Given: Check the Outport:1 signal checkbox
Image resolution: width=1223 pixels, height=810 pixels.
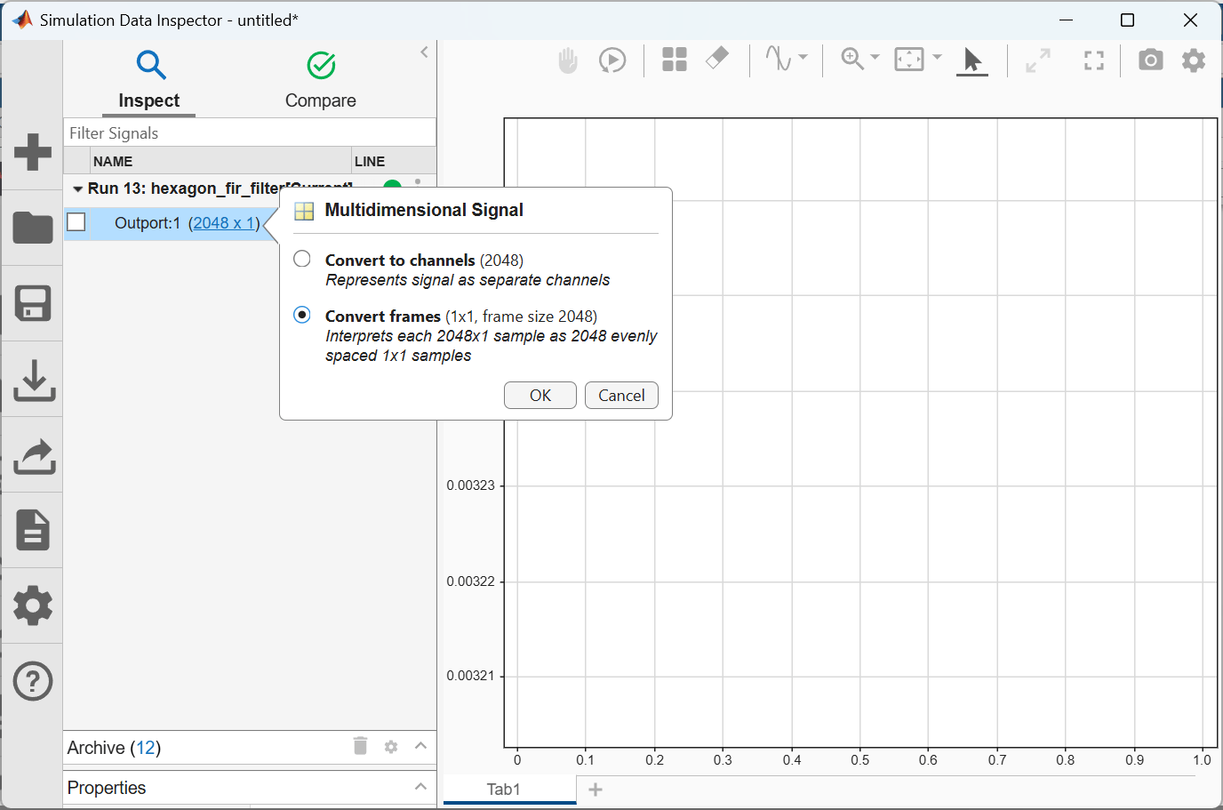Looking at the screenshot, I should tap(76, 221).
